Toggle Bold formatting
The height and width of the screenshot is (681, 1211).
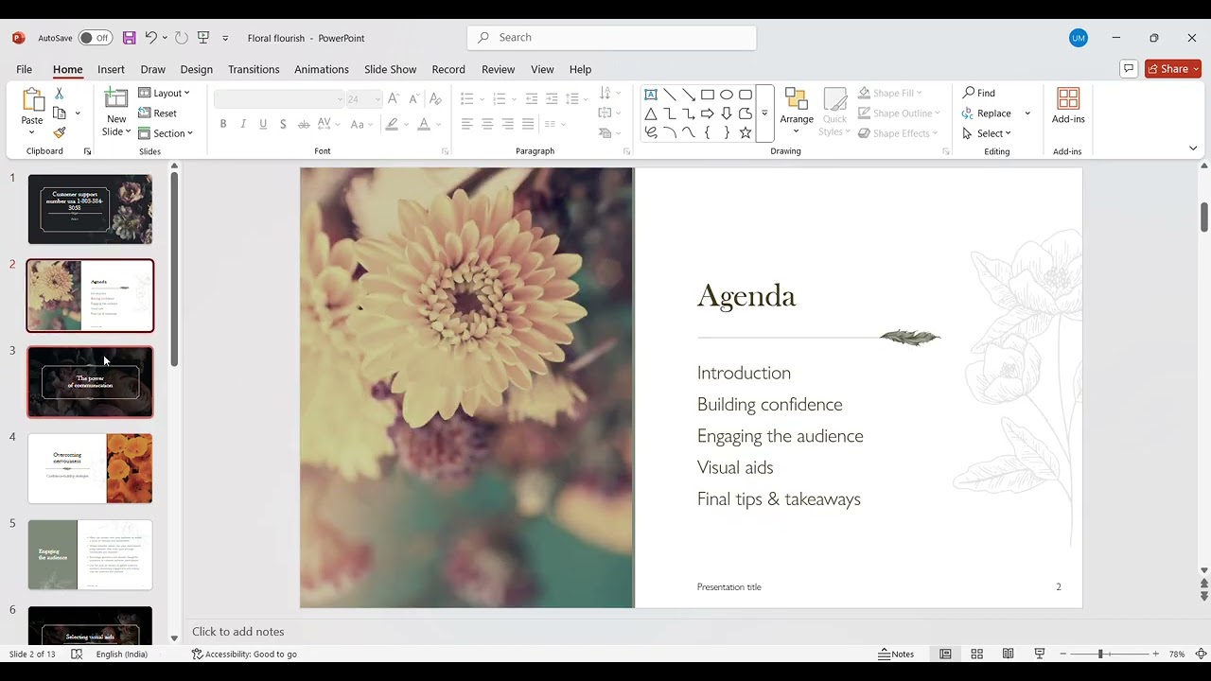pos(223,124)
